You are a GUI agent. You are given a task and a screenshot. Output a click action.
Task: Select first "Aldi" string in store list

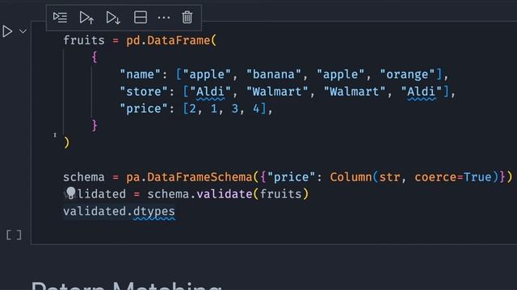tap(210, 91)
